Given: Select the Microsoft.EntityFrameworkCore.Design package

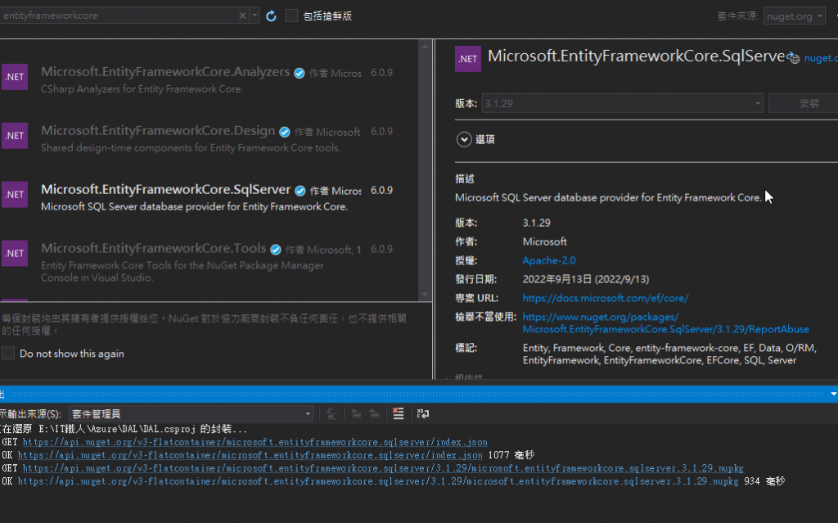Looking at the screenshot, I should coord(209,138).
